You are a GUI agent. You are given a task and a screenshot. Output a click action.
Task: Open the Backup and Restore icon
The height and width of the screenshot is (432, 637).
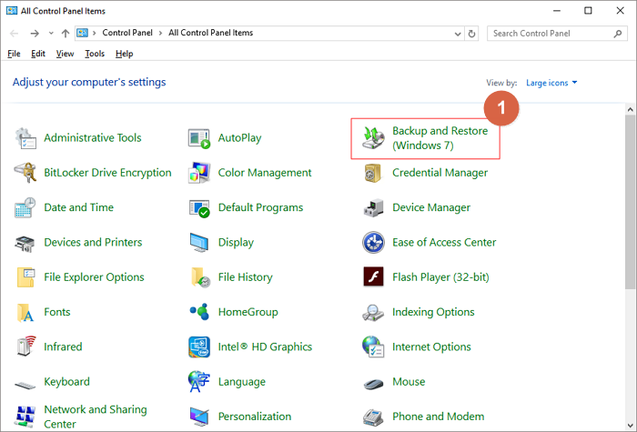click(x=374, y=138)
